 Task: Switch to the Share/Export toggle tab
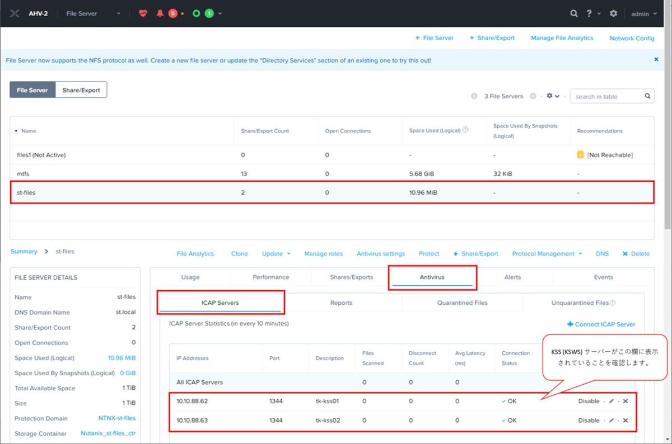click(81, 89)
